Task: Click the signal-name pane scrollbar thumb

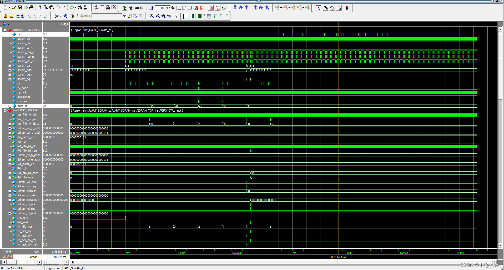Action: (x=12, y=262)
